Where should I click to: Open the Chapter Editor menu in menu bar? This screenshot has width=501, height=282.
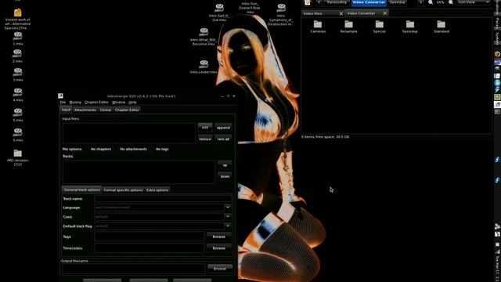coord(96,103)
